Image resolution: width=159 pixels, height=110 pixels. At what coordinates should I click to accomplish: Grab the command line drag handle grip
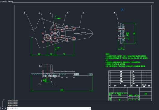pos(1,108)
